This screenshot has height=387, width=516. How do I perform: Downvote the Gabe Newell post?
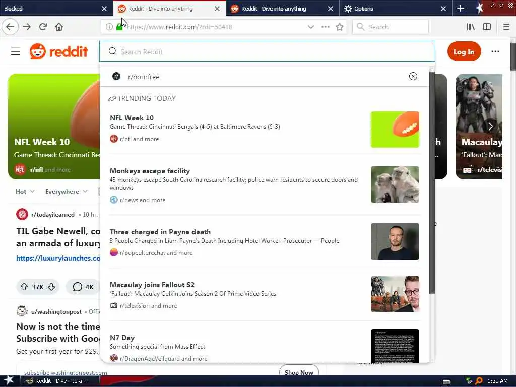coord(51,287)
